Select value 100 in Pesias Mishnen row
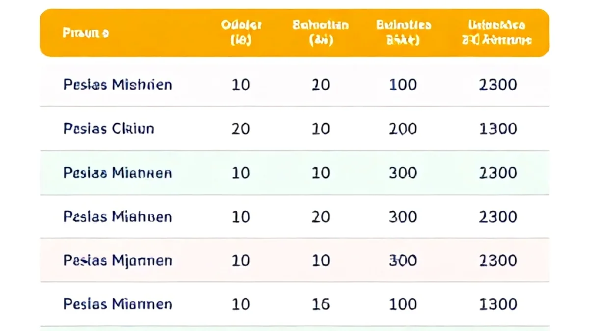 click(402, 85)
